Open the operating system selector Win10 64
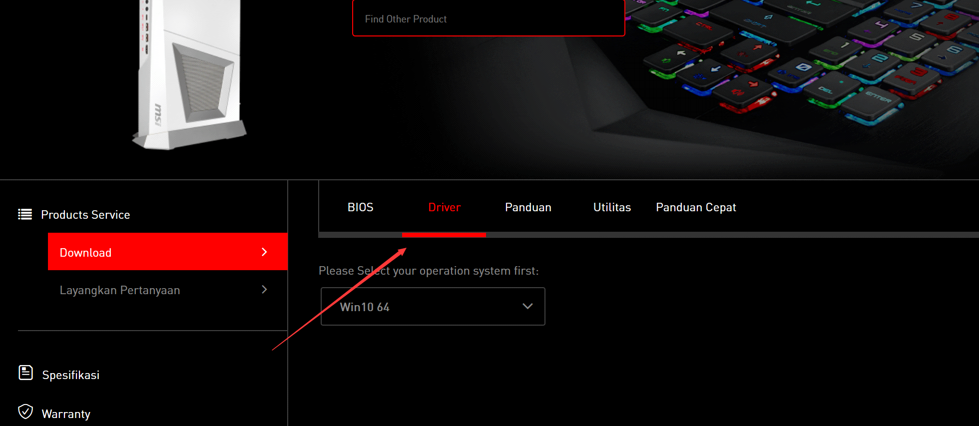 [433, 306]
